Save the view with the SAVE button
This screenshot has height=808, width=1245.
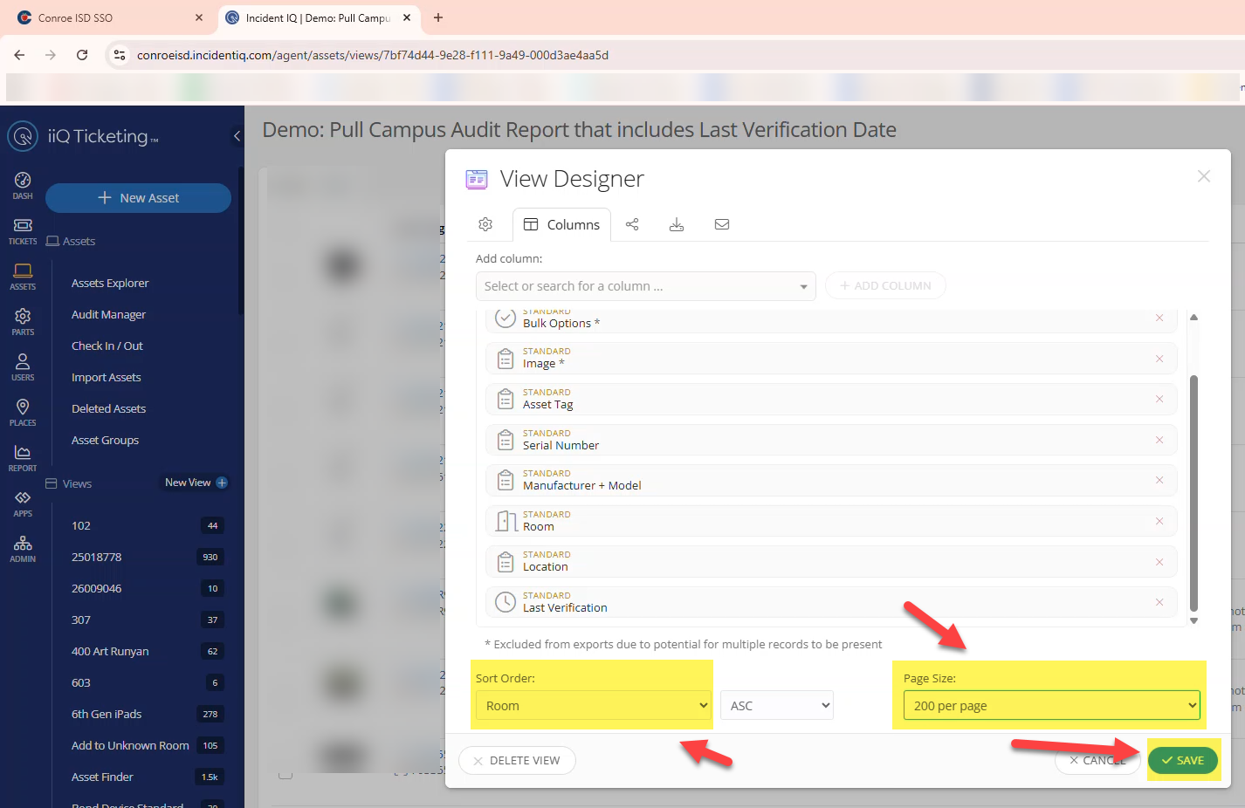point(1183,760)
